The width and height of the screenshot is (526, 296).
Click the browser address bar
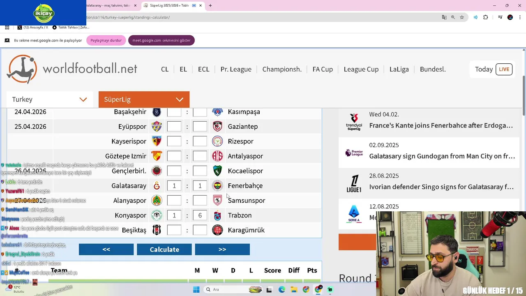(x=263, y=17)
